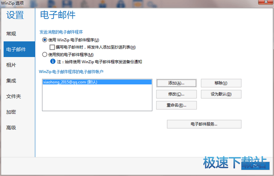Viewport: 274px width, 176px height.
Task: Click the 重命名 button
Action: pos(176,106)
